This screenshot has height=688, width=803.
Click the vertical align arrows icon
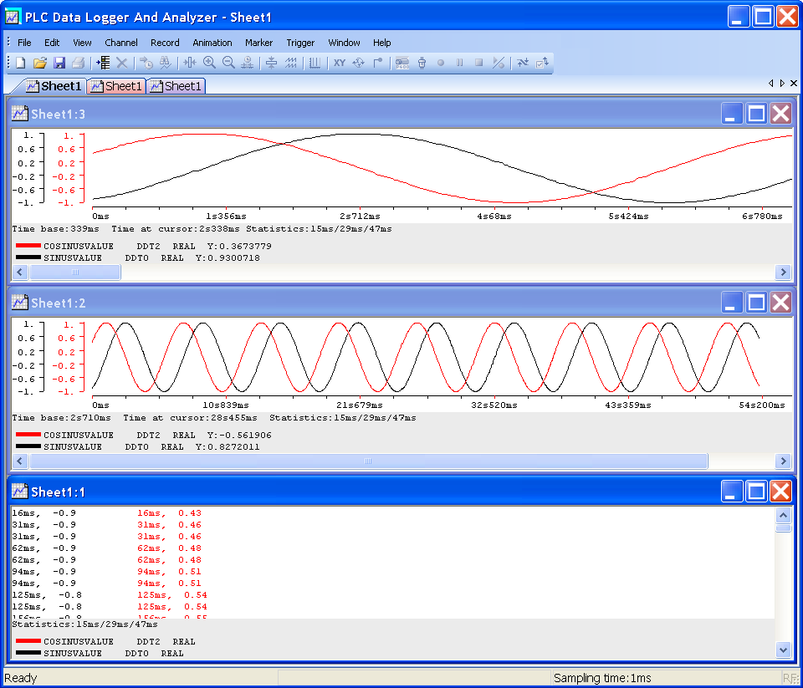click(271, 63)
